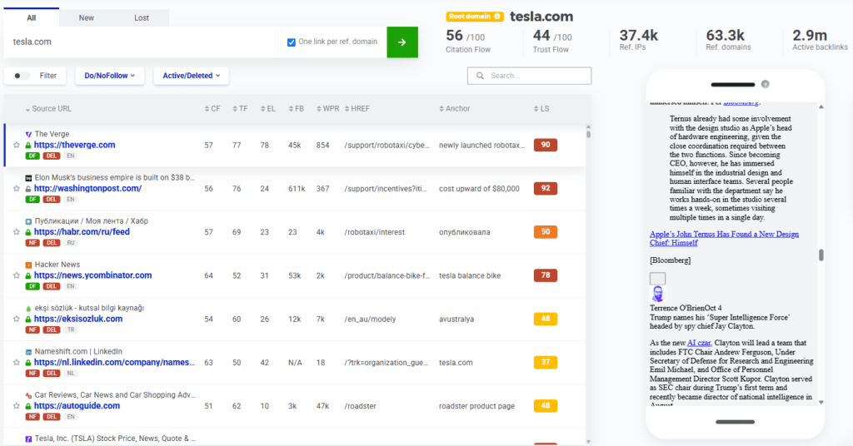Click the DF badge under theverge.com
Screen dimensions: 853x446
[32, 156]
